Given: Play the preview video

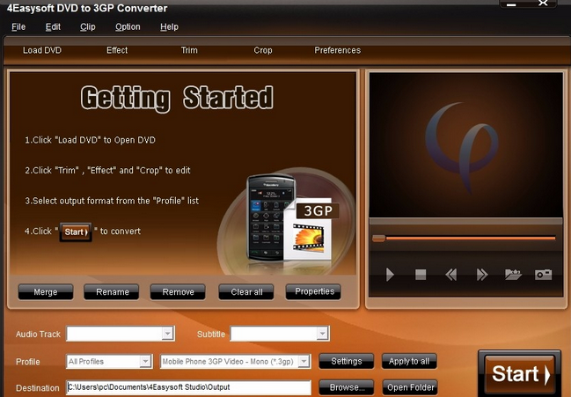Looking at the screenshot, I should click(390, 275).
